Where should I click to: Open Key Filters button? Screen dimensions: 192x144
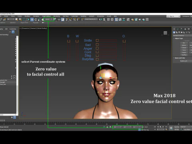point(187,130)
